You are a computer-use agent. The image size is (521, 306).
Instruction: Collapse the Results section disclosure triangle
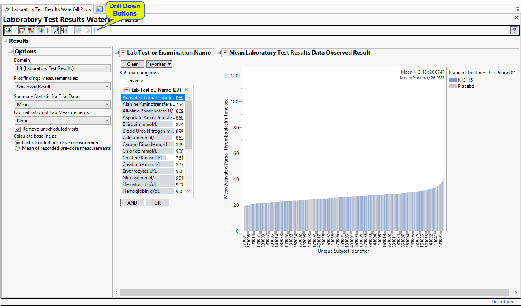click(6, 41)
